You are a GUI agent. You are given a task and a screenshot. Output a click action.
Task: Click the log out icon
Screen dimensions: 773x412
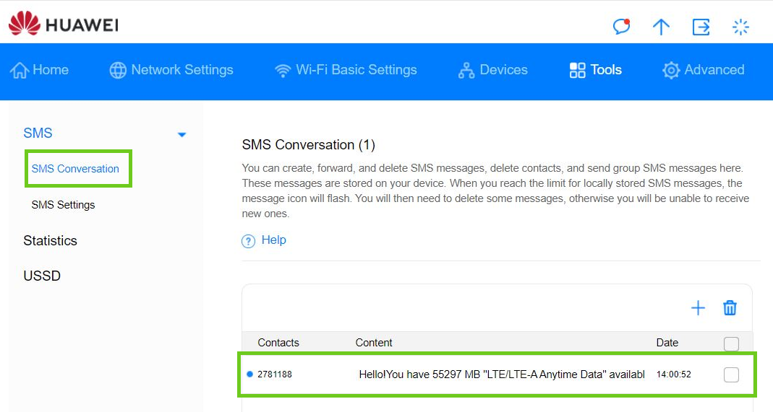(x=701, y=27)
